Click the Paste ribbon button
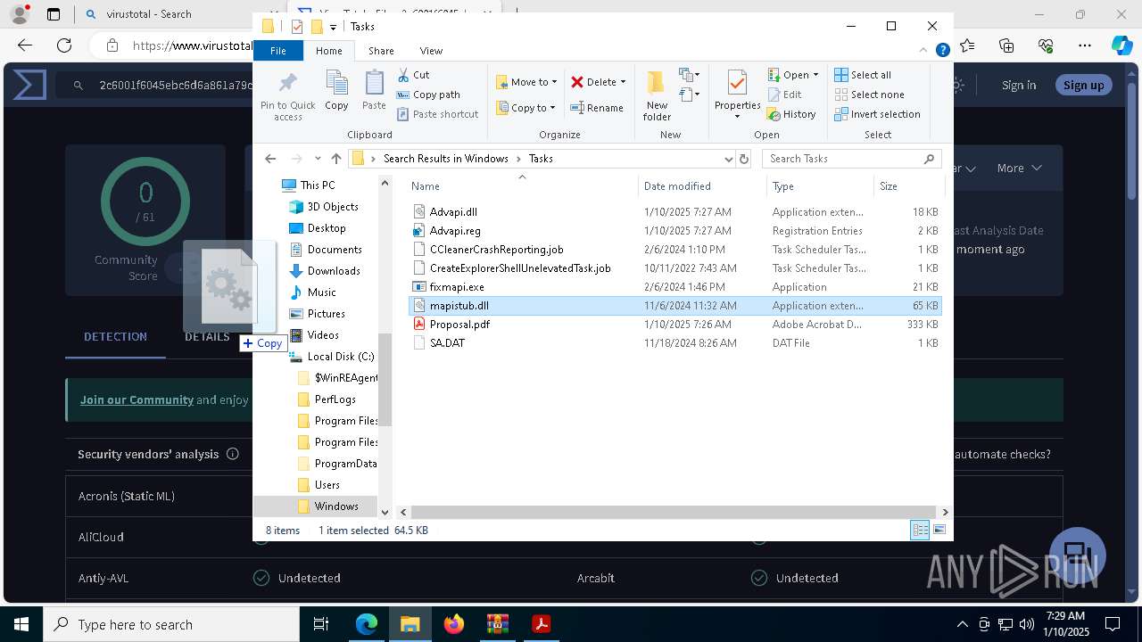The image size is (1142, 642). pyautogui.click(x=374, y=91)
